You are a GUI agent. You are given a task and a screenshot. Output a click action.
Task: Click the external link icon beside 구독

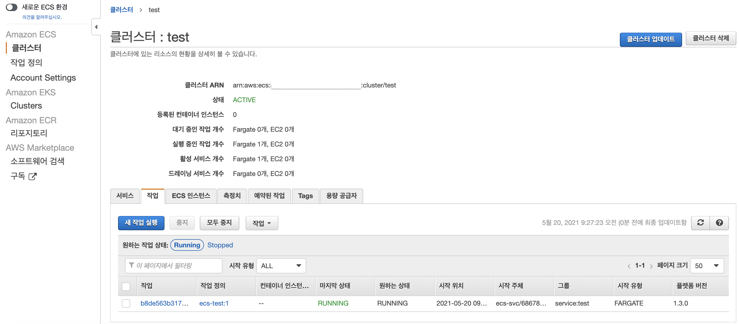point(33,176)
